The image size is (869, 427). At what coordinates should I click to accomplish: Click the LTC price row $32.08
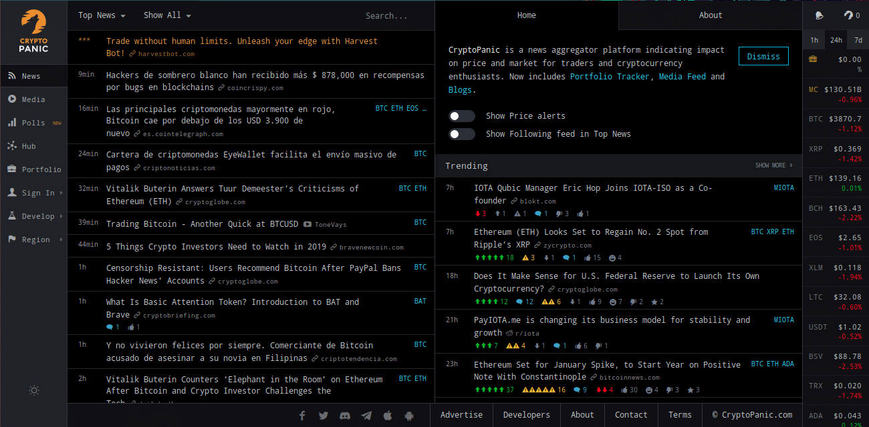coord(836,302)
